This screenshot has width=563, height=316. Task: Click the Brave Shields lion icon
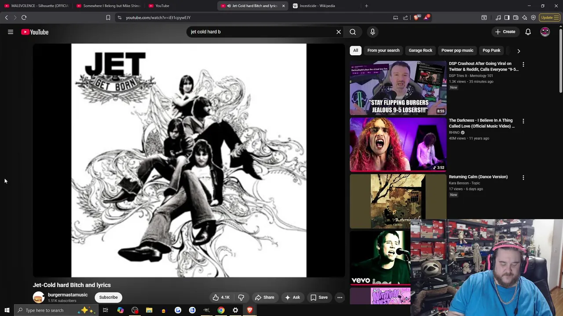416,18
